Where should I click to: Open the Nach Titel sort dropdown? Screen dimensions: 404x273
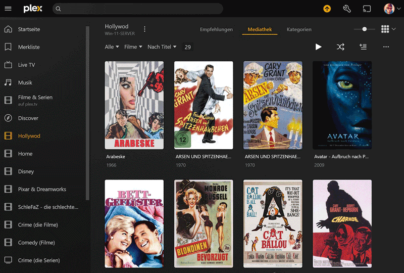click(x=162, y=47)
